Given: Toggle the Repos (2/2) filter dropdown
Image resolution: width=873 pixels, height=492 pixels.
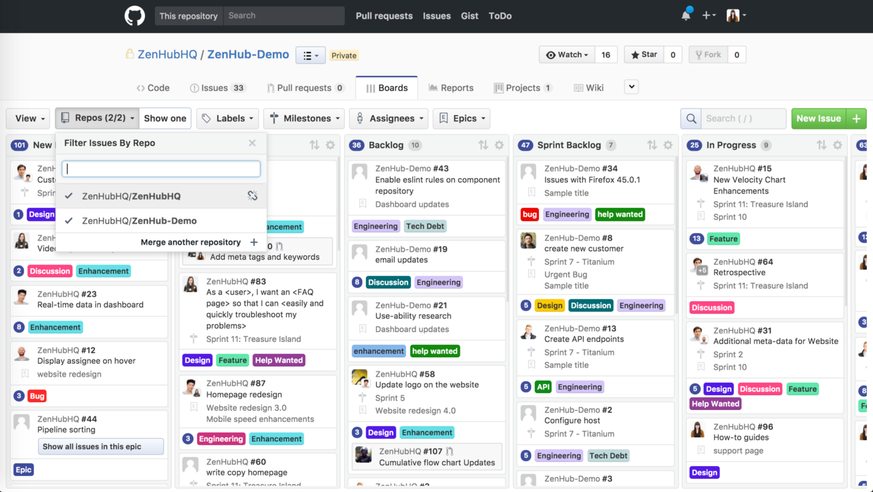Looking at the screenshot, I should pyautogui.click(x=97, y=118).
